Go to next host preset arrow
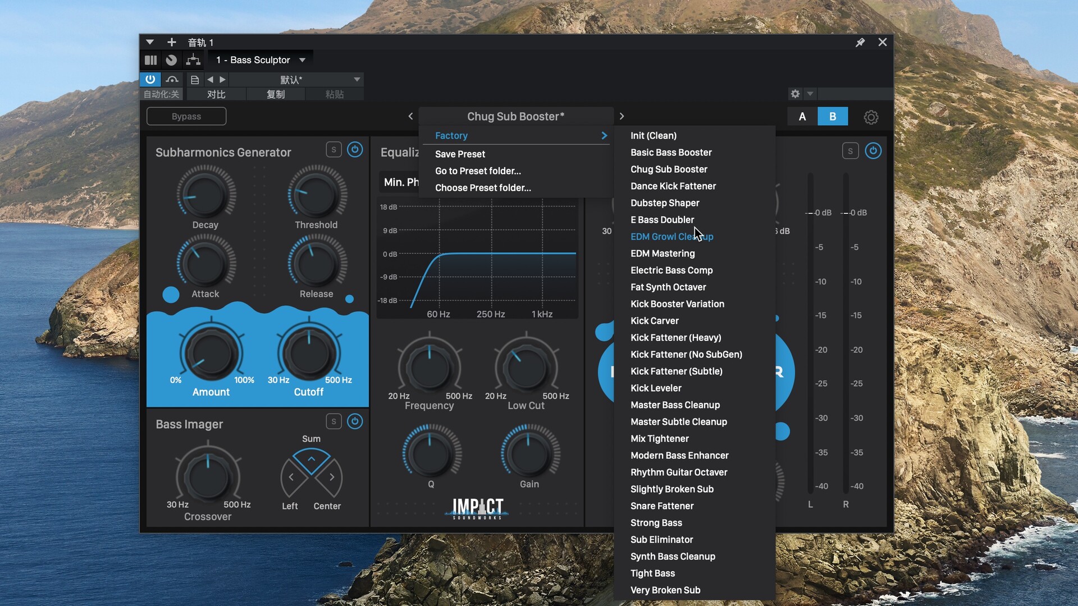This screenshot has width=1078, height=606. (222, 80)
